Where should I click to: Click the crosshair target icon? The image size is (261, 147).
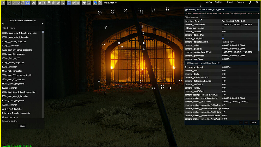click(x=63, y=3)
